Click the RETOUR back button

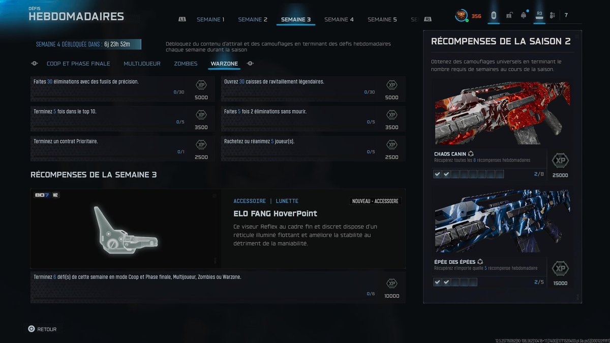click(x=42, y=329)
